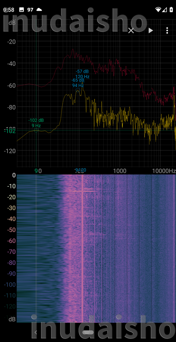Tap the green '-102' level on dB axis
This screenshot has height=342, width=176.
10,131
